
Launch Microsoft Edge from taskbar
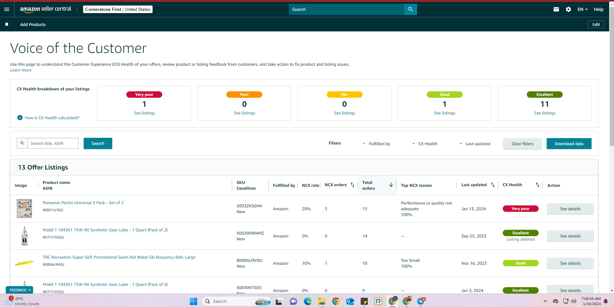tap(307, 301)
